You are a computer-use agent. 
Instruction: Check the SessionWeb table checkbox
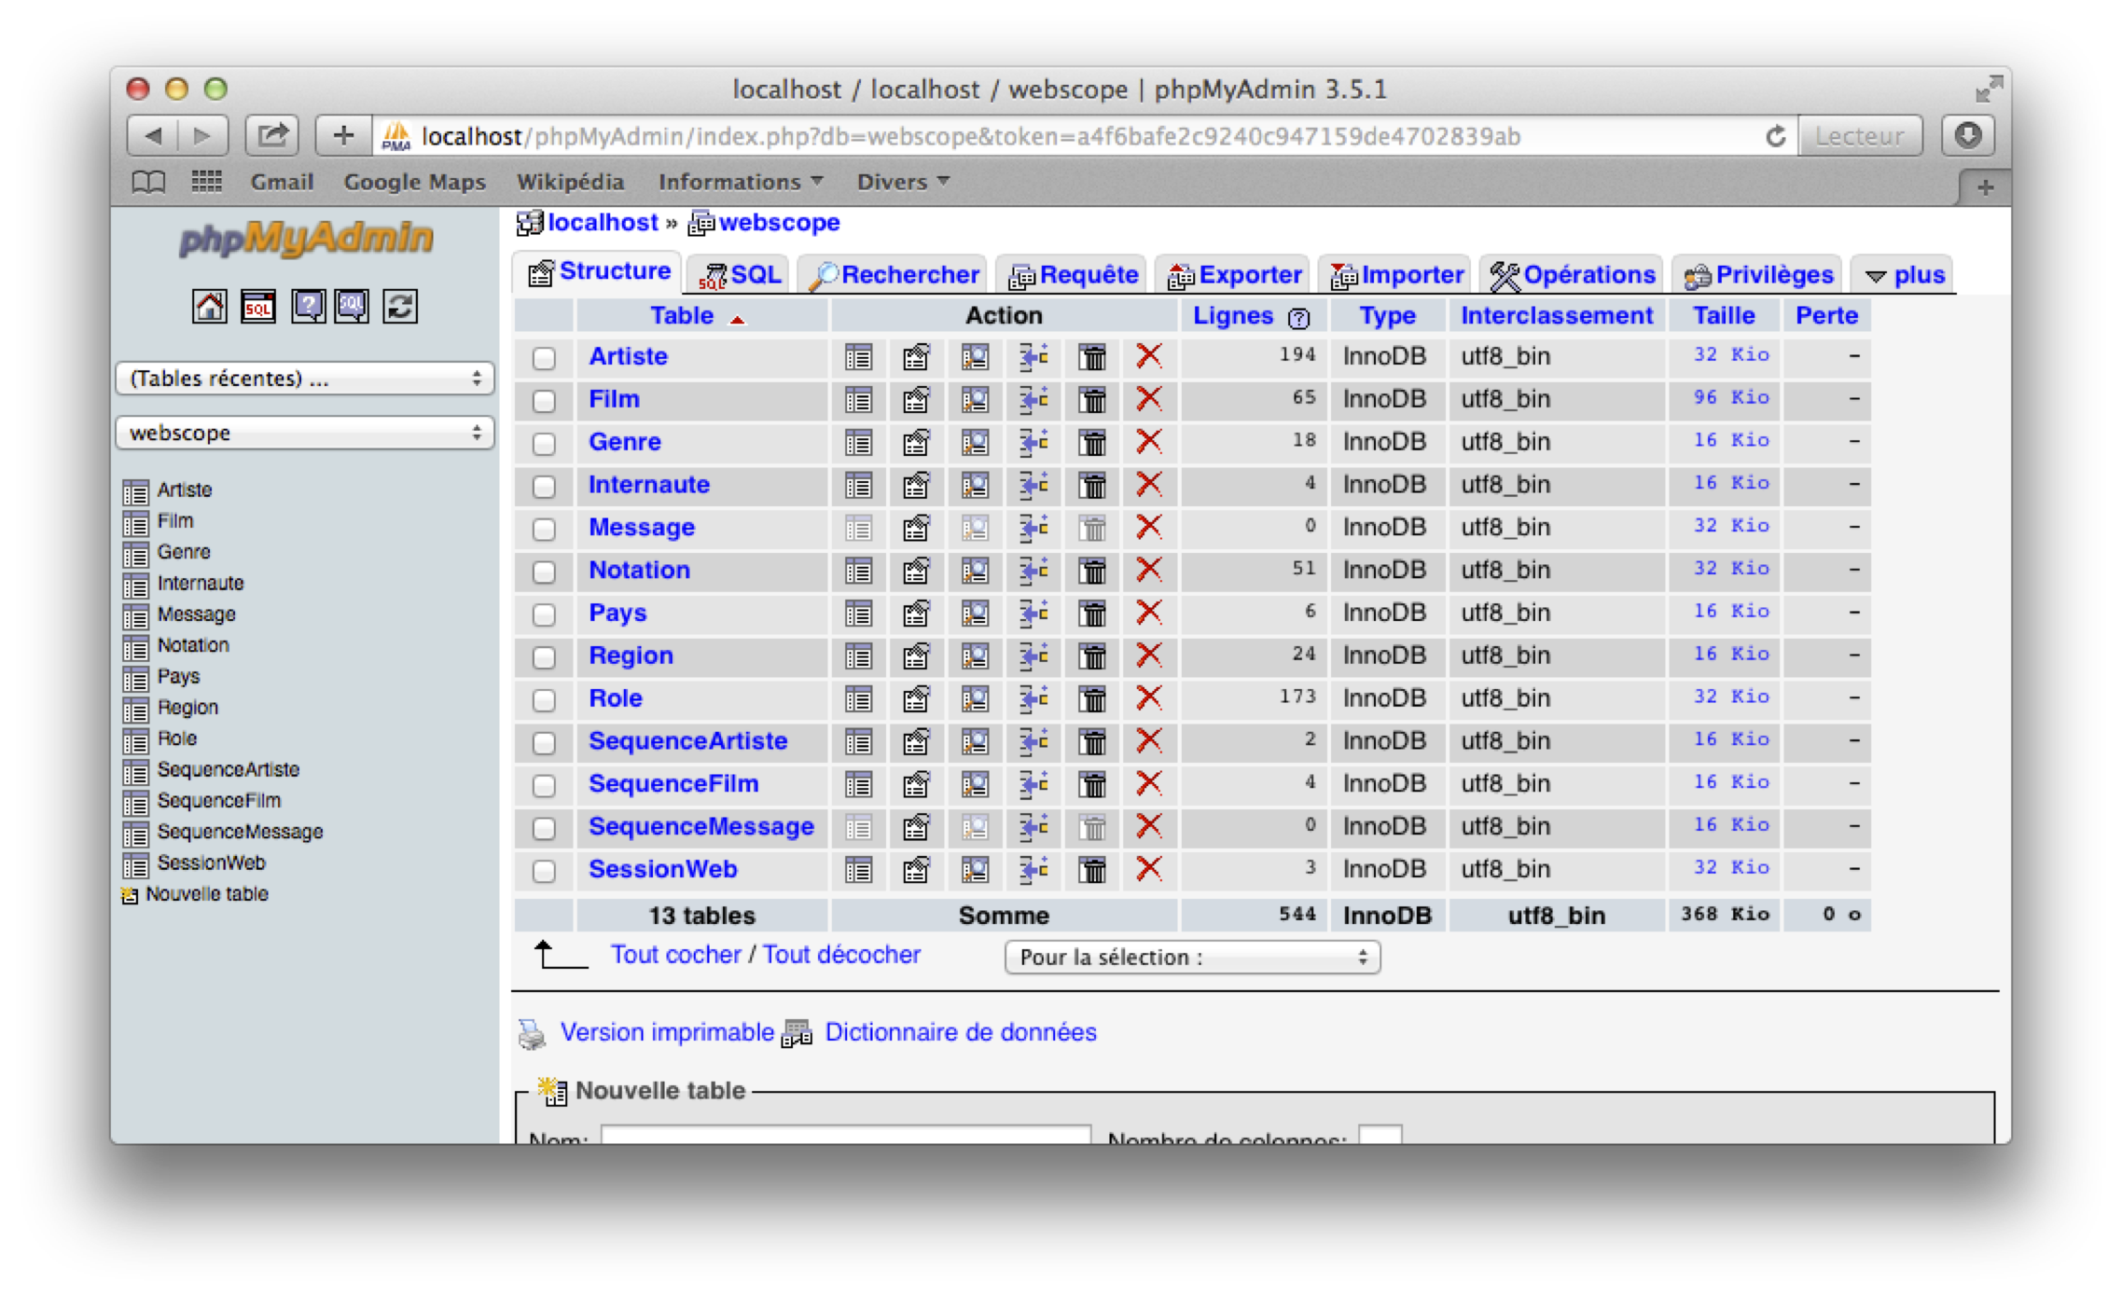pos(544,871)
